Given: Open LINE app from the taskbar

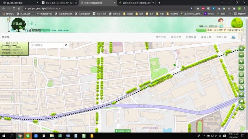Looking at the screenshot, I should coord(28,136).
